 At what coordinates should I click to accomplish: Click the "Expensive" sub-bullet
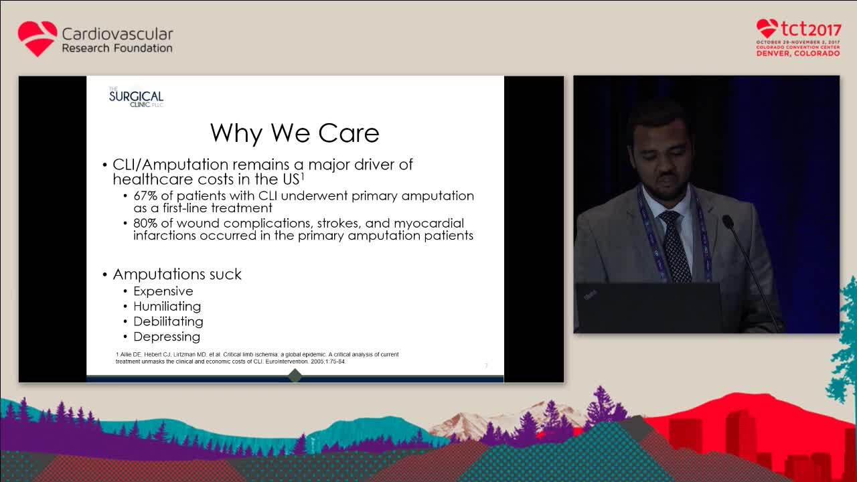[163, 291]
